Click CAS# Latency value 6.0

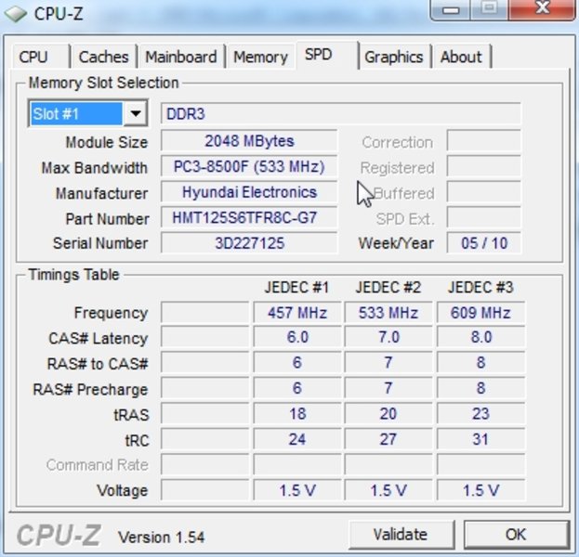297,337
